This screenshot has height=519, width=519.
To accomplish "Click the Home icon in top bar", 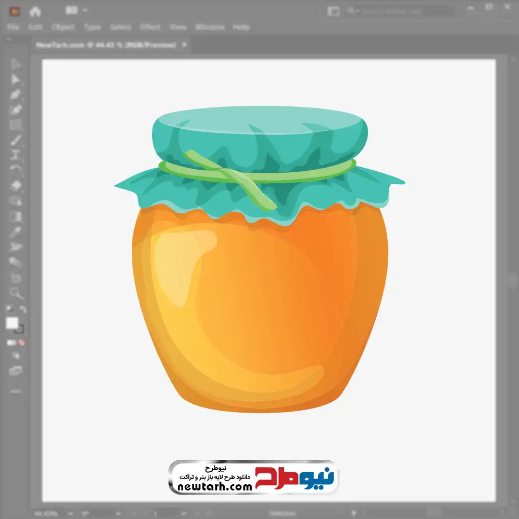I will tap(35, 11).
